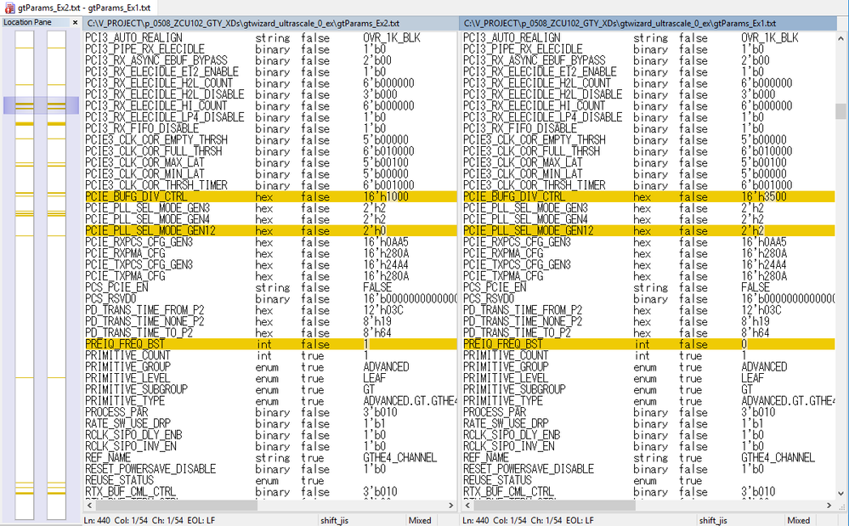This screenshot has width=849, height=526.
Task: Click value 16'h24A4 in the right pane
Action: click(x=763, y=264)
